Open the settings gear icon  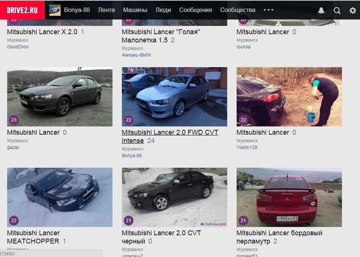[x=352, y=10]
